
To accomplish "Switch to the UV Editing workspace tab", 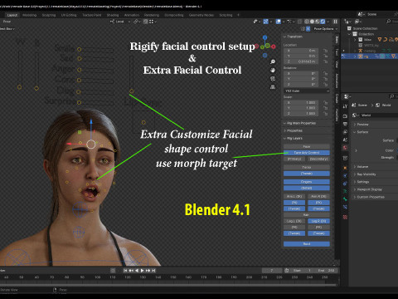I will point(69,15).
